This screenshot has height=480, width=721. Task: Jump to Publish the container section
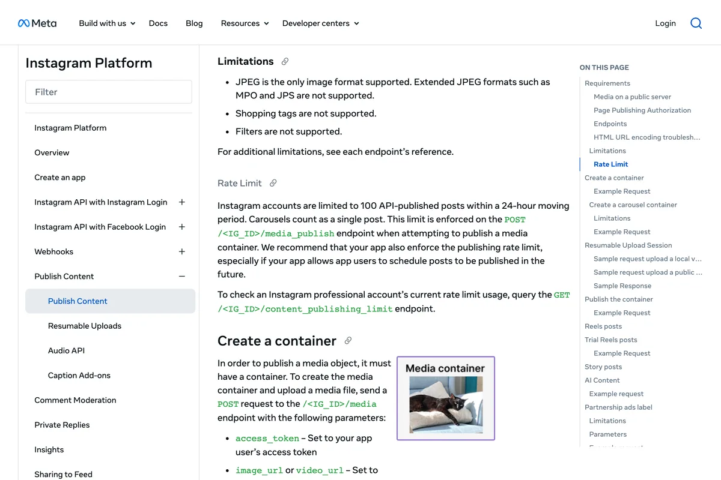tap(619, 299)
